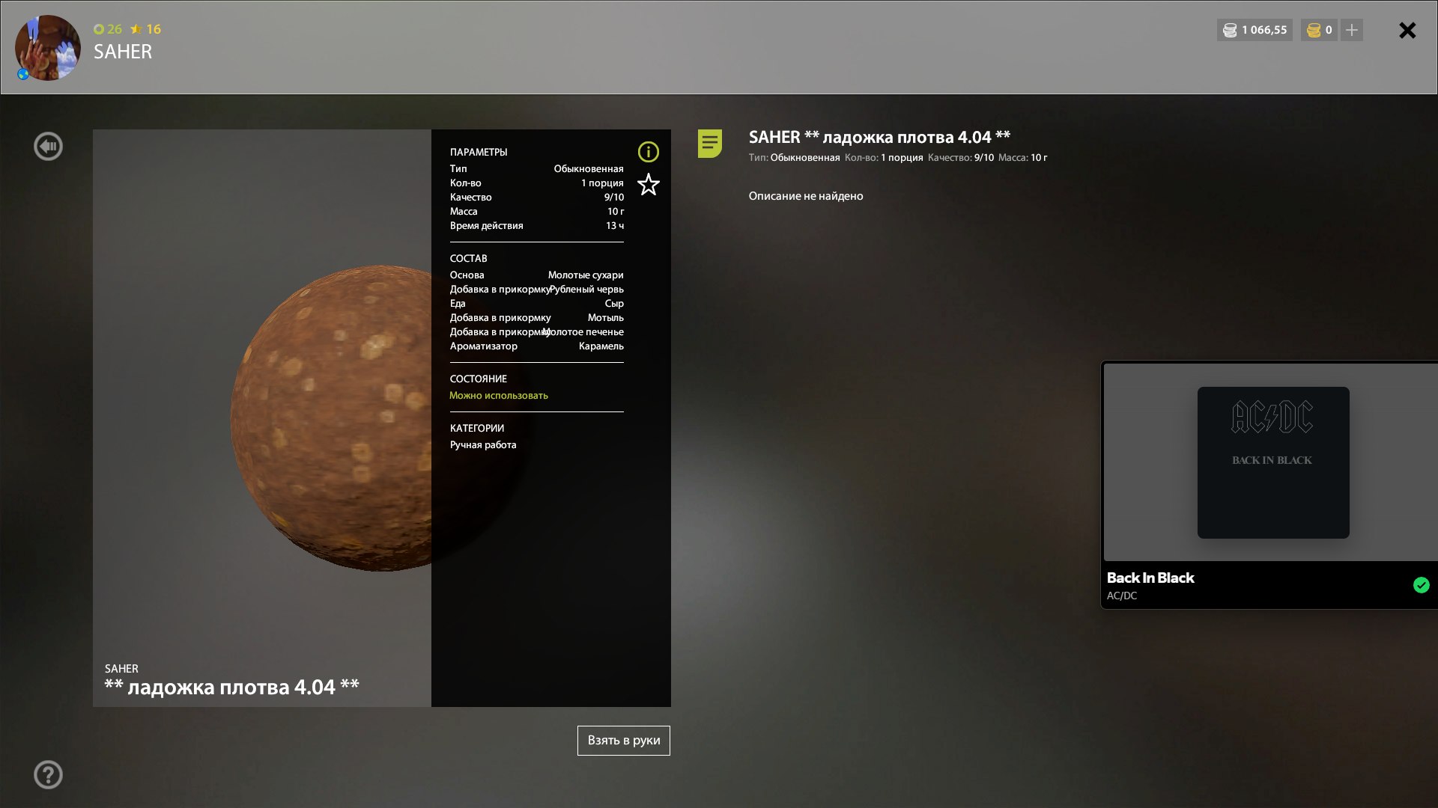
Task: Click the 'Можно использовать' status text
Action: click(x=499, y=396)
